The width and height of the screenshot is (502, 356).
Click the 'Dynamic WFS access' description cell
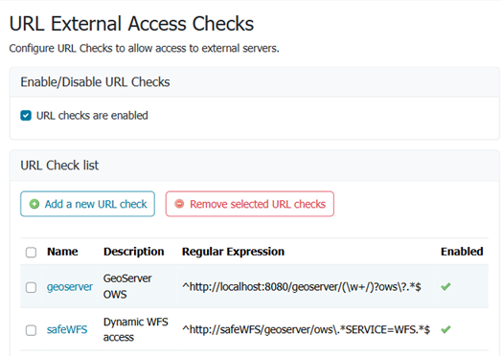(x=136, y=329)
